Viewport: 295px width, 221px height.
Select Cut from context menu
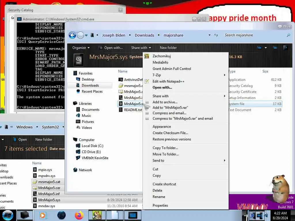pyautogui.click(x=186, y=169)
